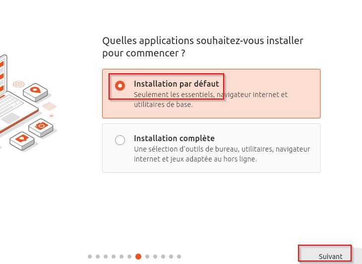The width and height of the screenshot is (362, 264).
Task: Click the concentric circles target icon
Action: pos(19,84)
